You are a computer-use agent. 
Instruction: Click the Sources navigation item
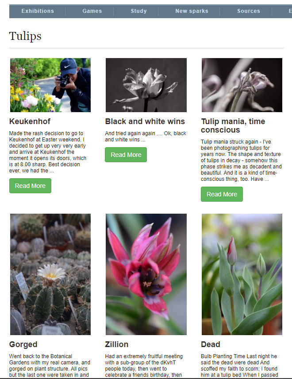[249, 11]
